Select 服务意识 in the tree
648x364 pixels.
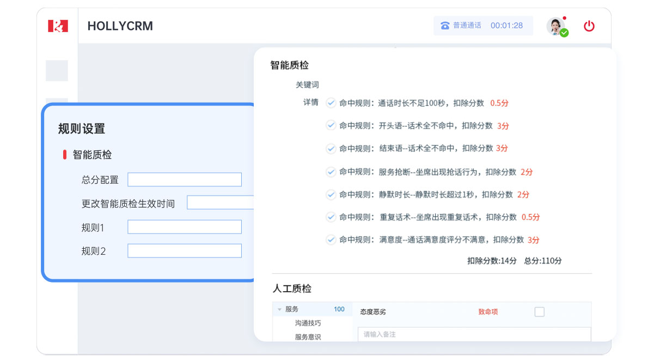[x=308, y=337]
